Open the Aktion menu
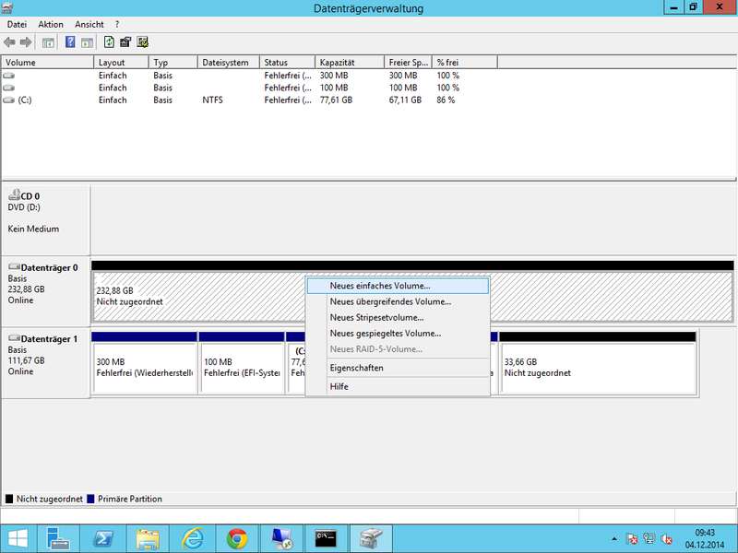Viewport: 738px width, 553px height. (x=51, y=24)
